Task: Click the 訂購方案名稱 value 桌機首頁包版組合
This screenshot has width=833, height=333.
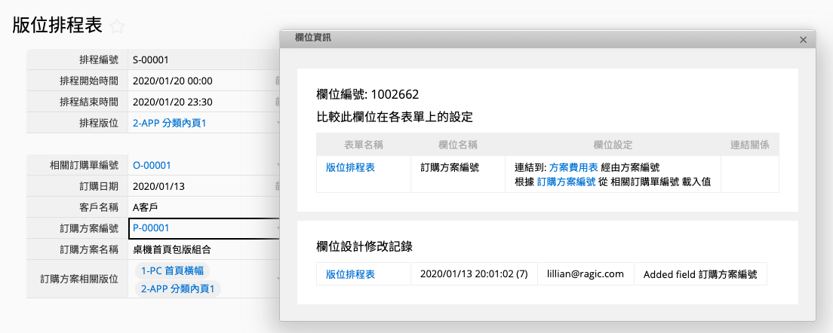Action: 171,249
